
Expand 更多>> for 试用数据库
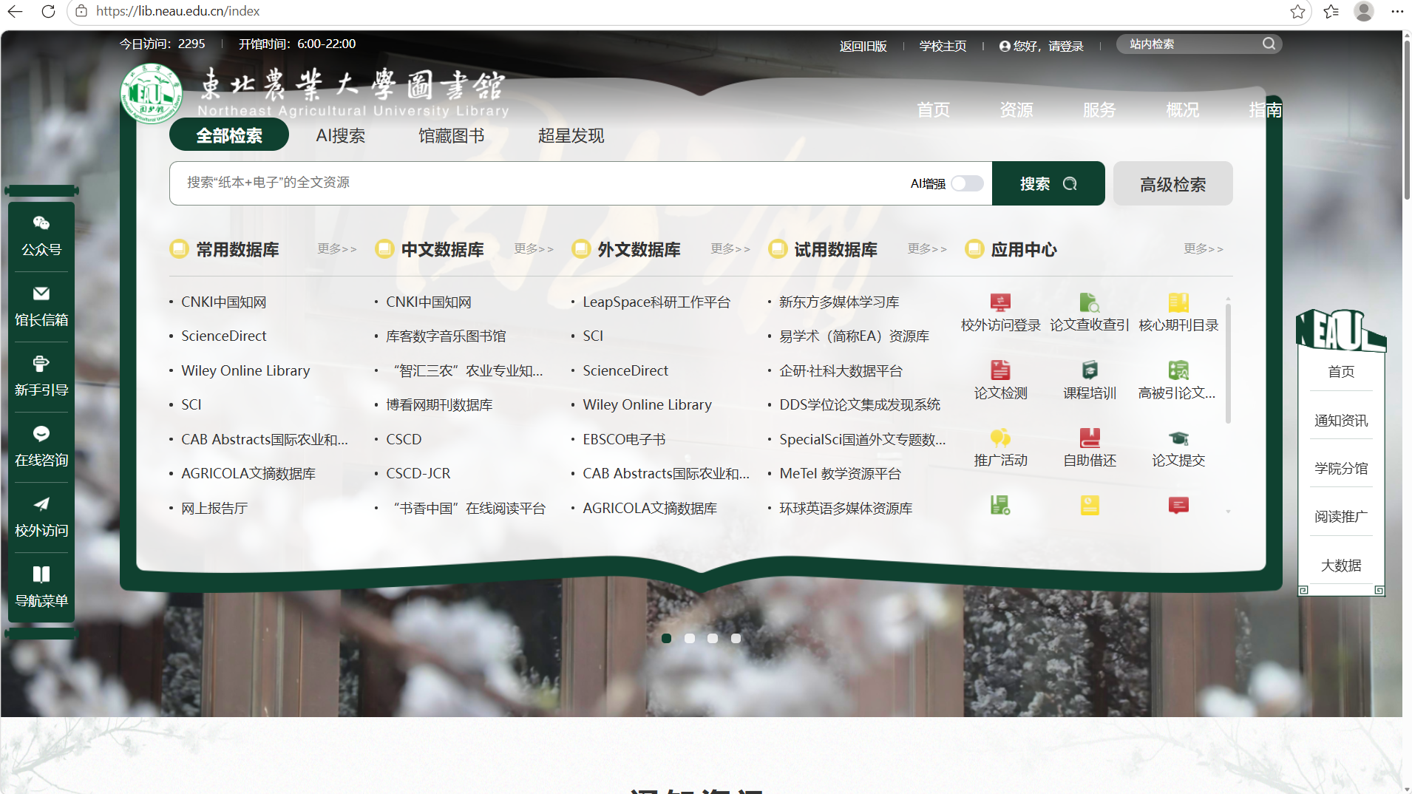[927, 249]
